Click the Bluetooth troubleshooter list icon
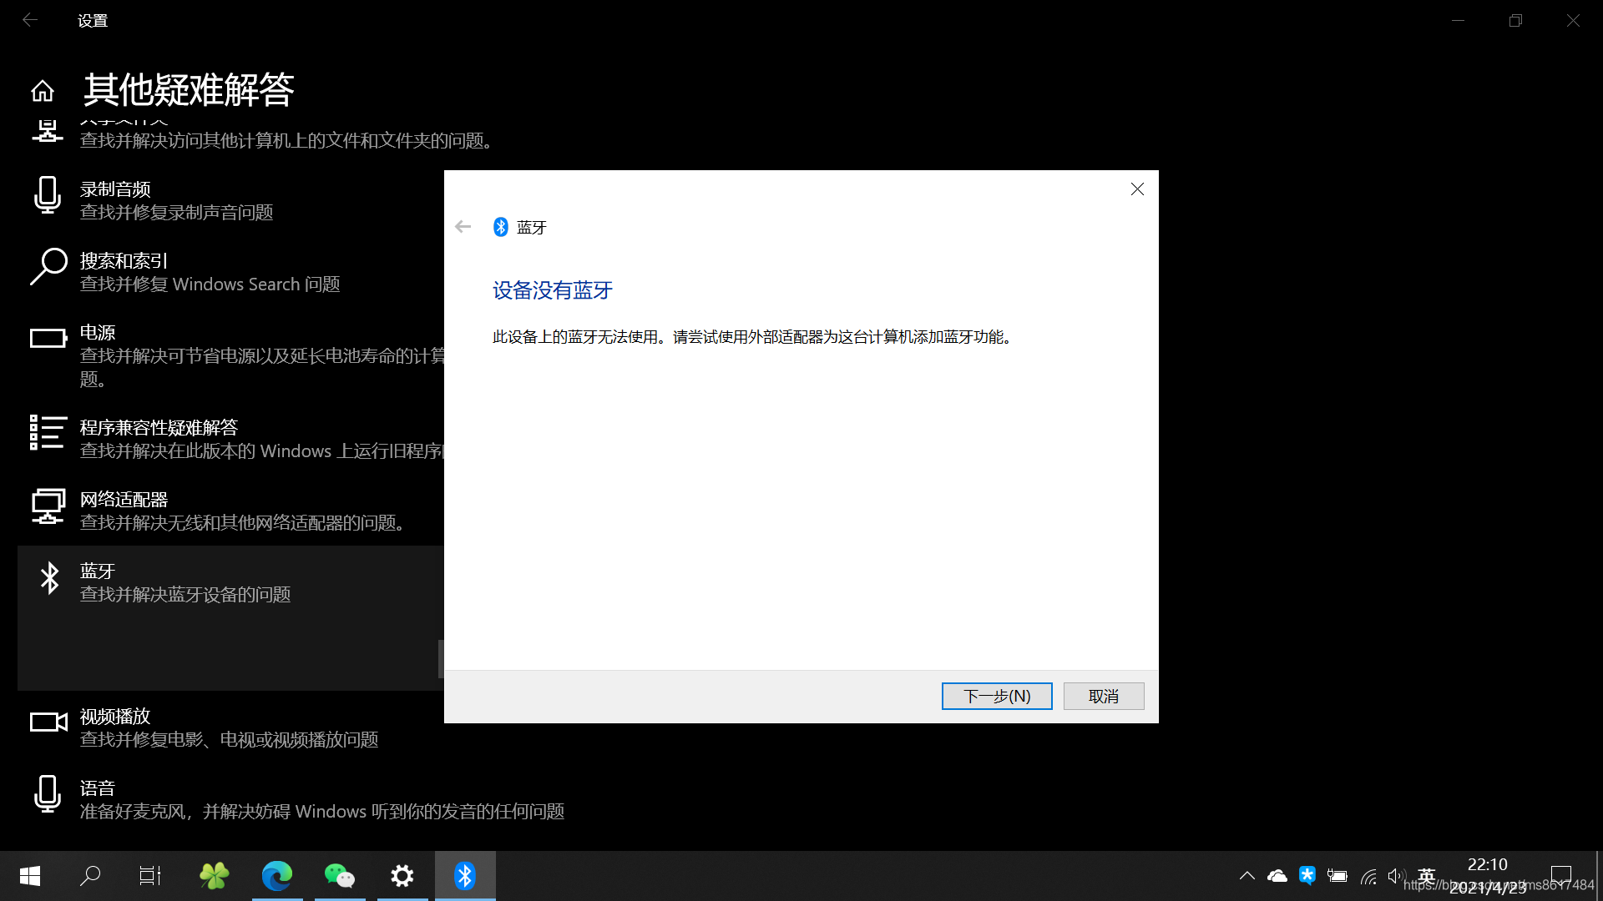The image size is (1603, 901). (50, 578)
